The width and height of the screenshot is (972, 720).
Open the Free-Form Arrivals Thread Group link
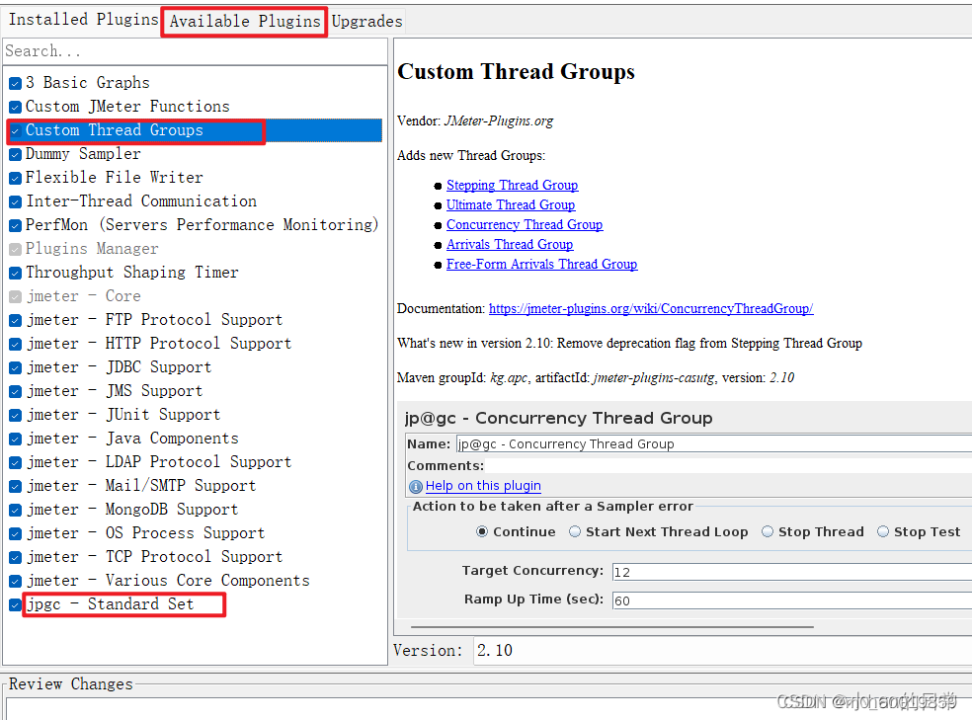click(x=541, y=265)
